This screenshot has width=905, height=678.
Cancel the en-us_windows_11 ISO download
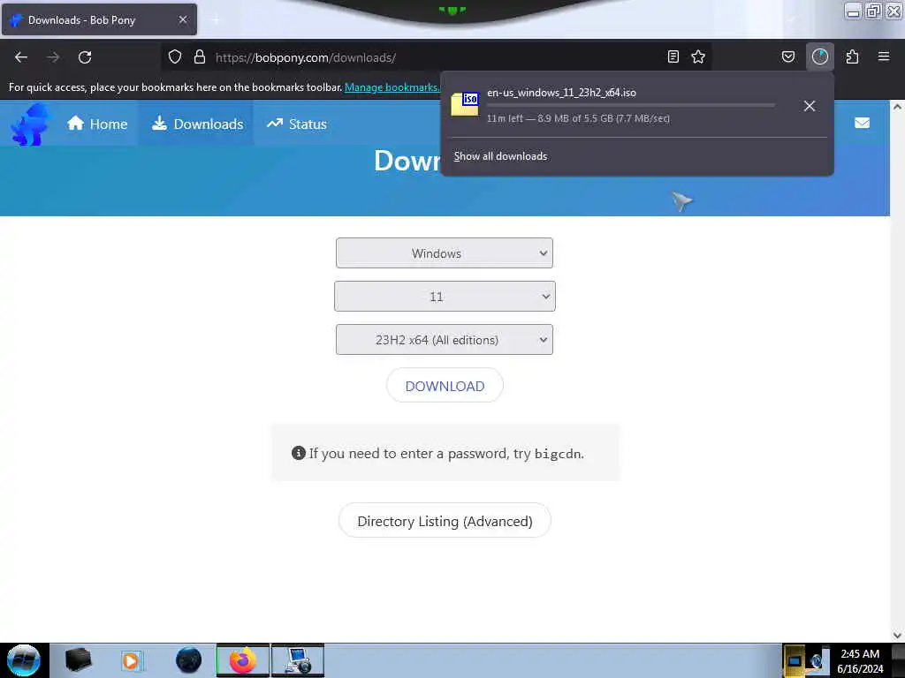(x=810, y=106)
